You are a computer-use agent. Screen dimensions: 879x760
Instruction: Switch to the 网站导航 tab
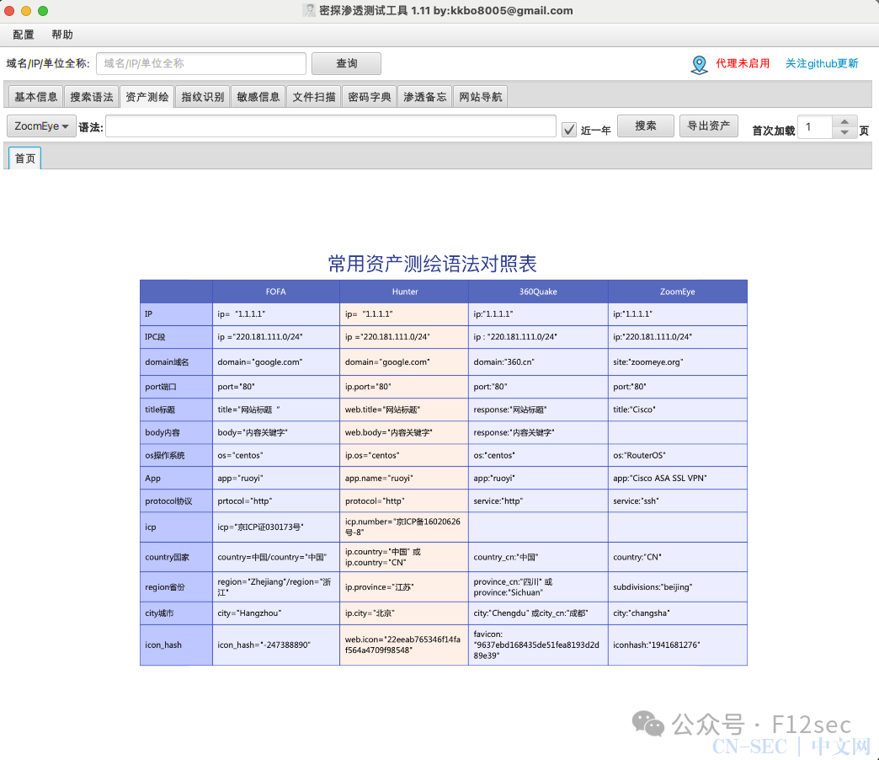coord(480,97)
